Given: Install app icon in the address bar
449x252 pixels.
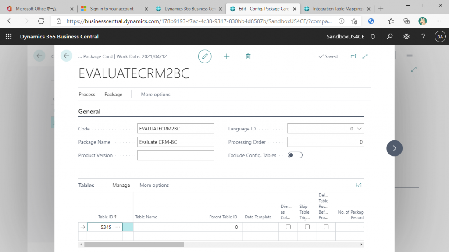Looking at the screenshot, I should pyautogui.click(x=341, y=21).
